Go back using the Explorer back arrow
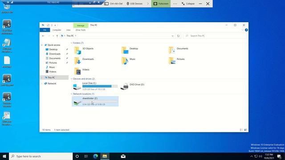 43,36
